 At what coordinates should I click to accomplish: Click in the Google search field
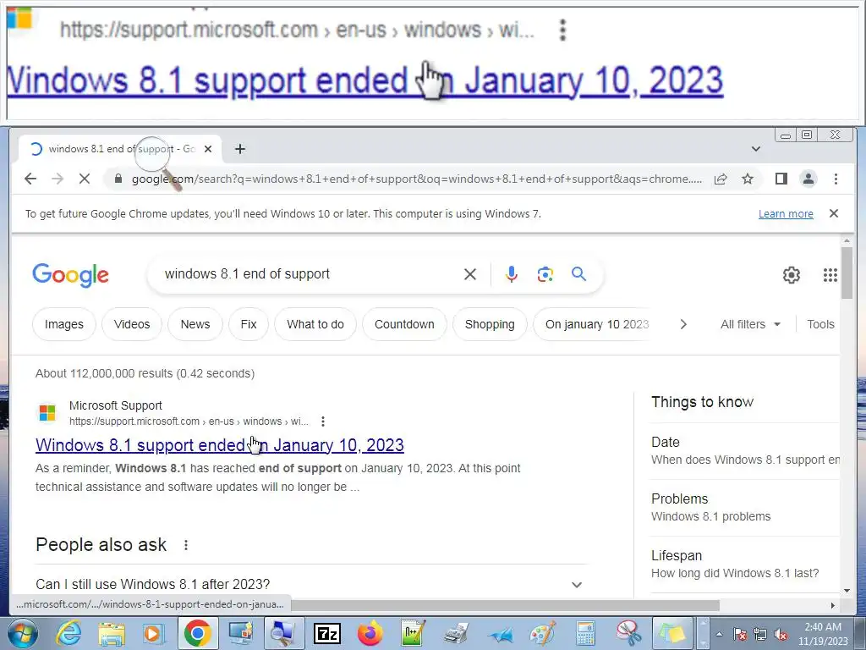click(x=310, y=274)
